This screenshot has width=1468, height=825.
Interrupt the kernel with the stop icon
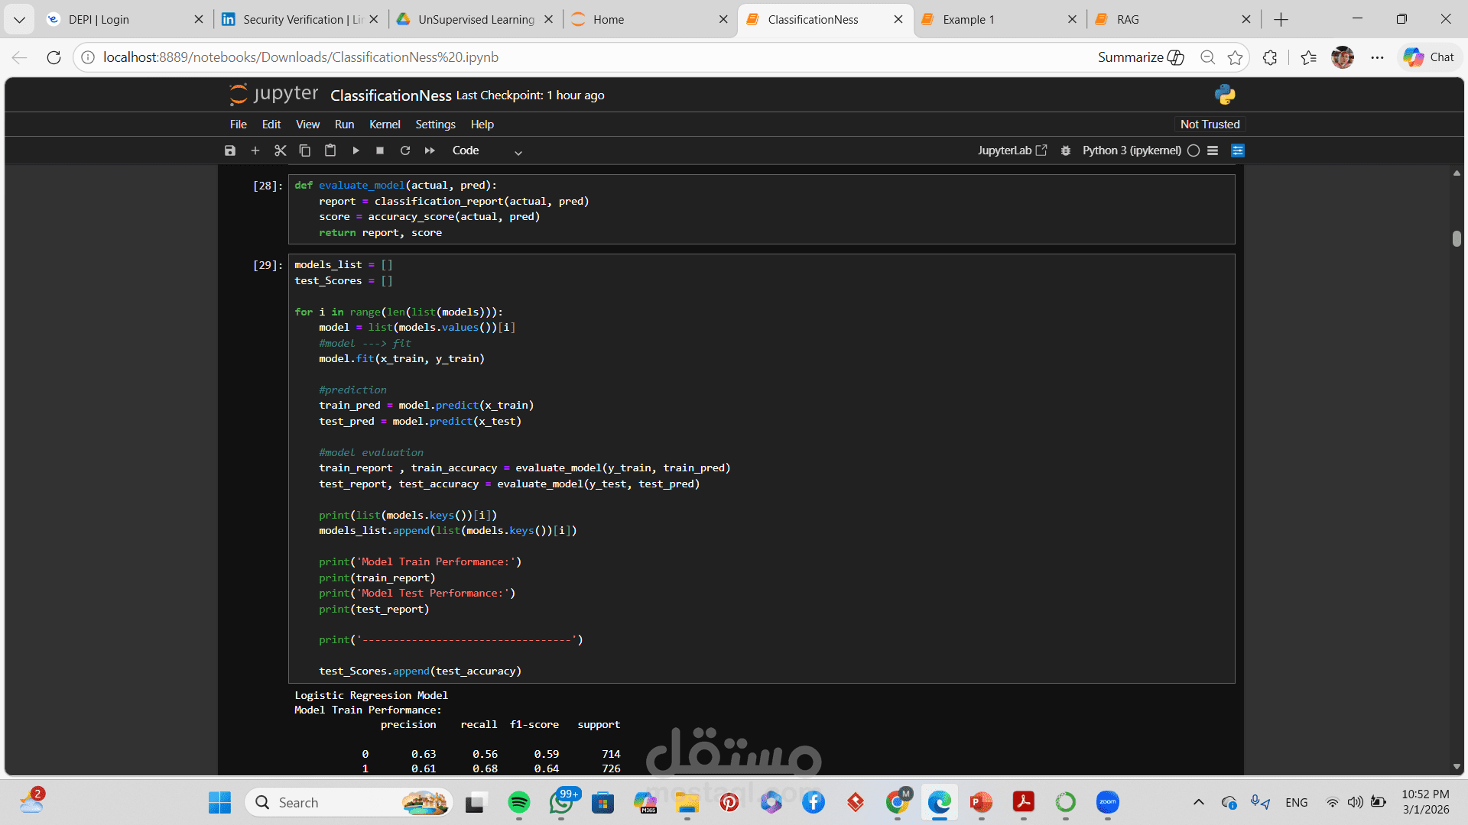(x=380, y=150)
